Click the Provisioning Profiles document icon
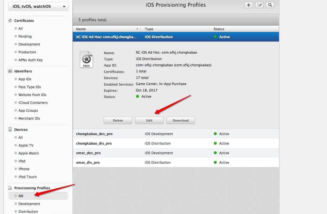This screenshot has width=327, height=214. click(10, 188)
